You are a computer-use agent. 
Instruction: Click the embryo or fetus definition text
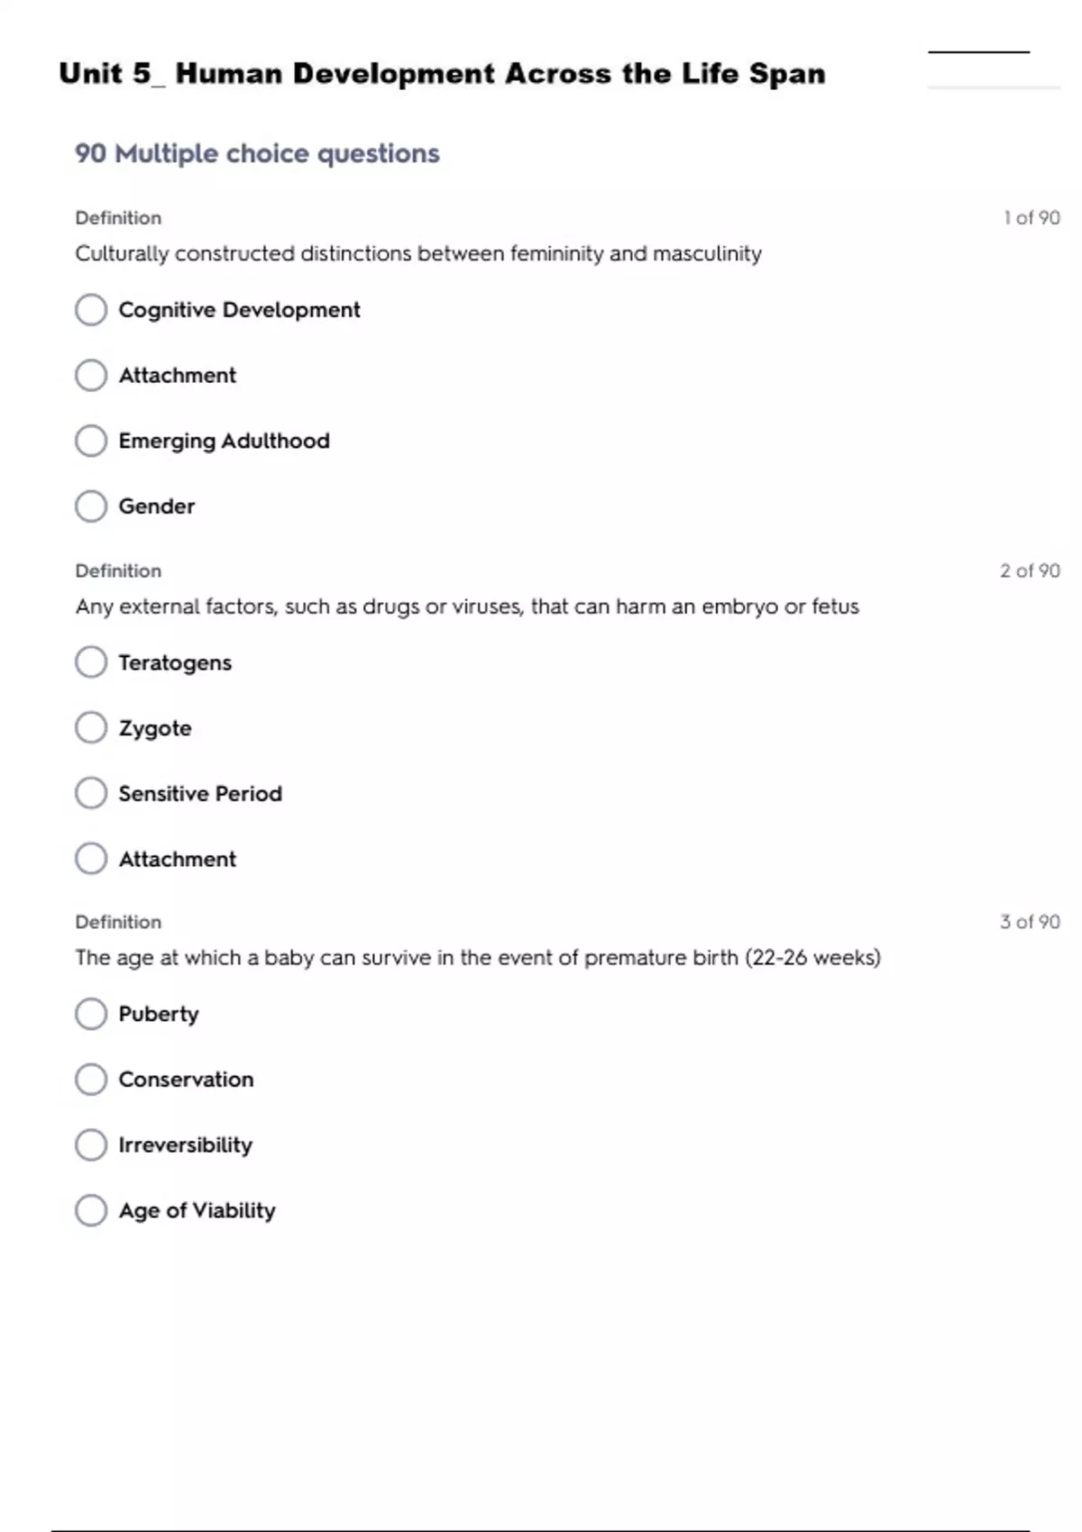(x=467, y=606)
